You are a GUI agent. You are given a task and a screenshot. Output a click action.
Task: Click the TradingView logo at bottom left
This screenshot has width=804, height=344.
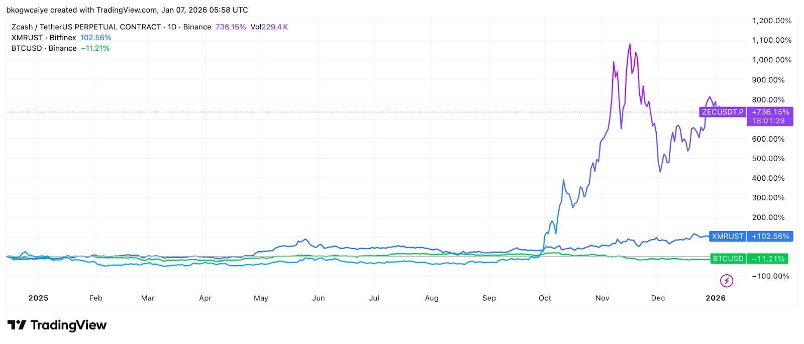tap(57, 325)
